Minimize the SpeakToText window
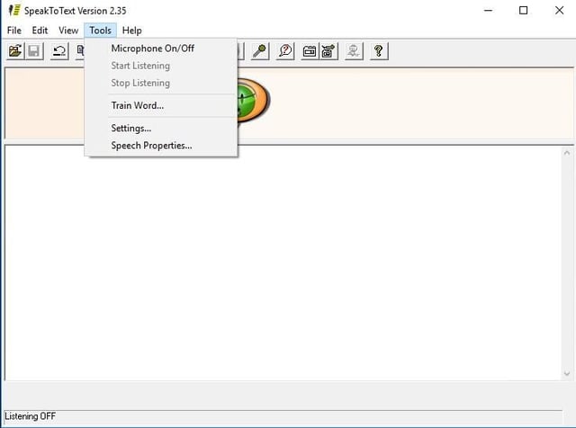576x428 pixels. click(488, 10)
